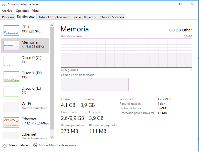The height and width of the screenshot is (152, 199).
Task: Click the Memoria usage graph thumbnail
Action: click(x=11, y=45)
